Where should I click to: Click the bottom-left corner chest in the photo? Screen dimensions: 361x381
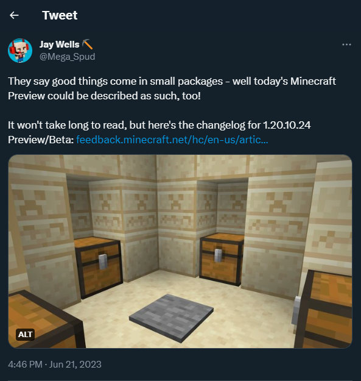click(45, 319)
